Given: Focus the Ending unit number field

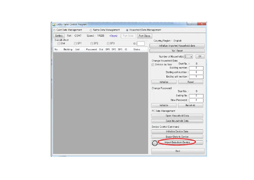Looking at the screenshot, I should [x=196, y=77].
